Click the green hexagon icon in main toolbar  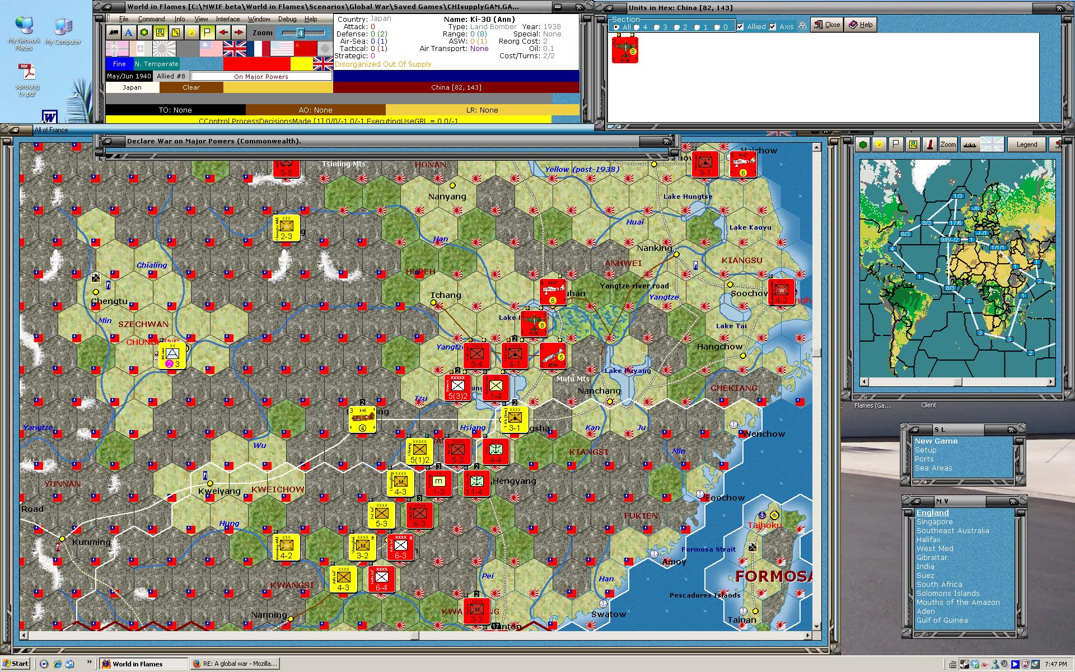click(145, 32)
